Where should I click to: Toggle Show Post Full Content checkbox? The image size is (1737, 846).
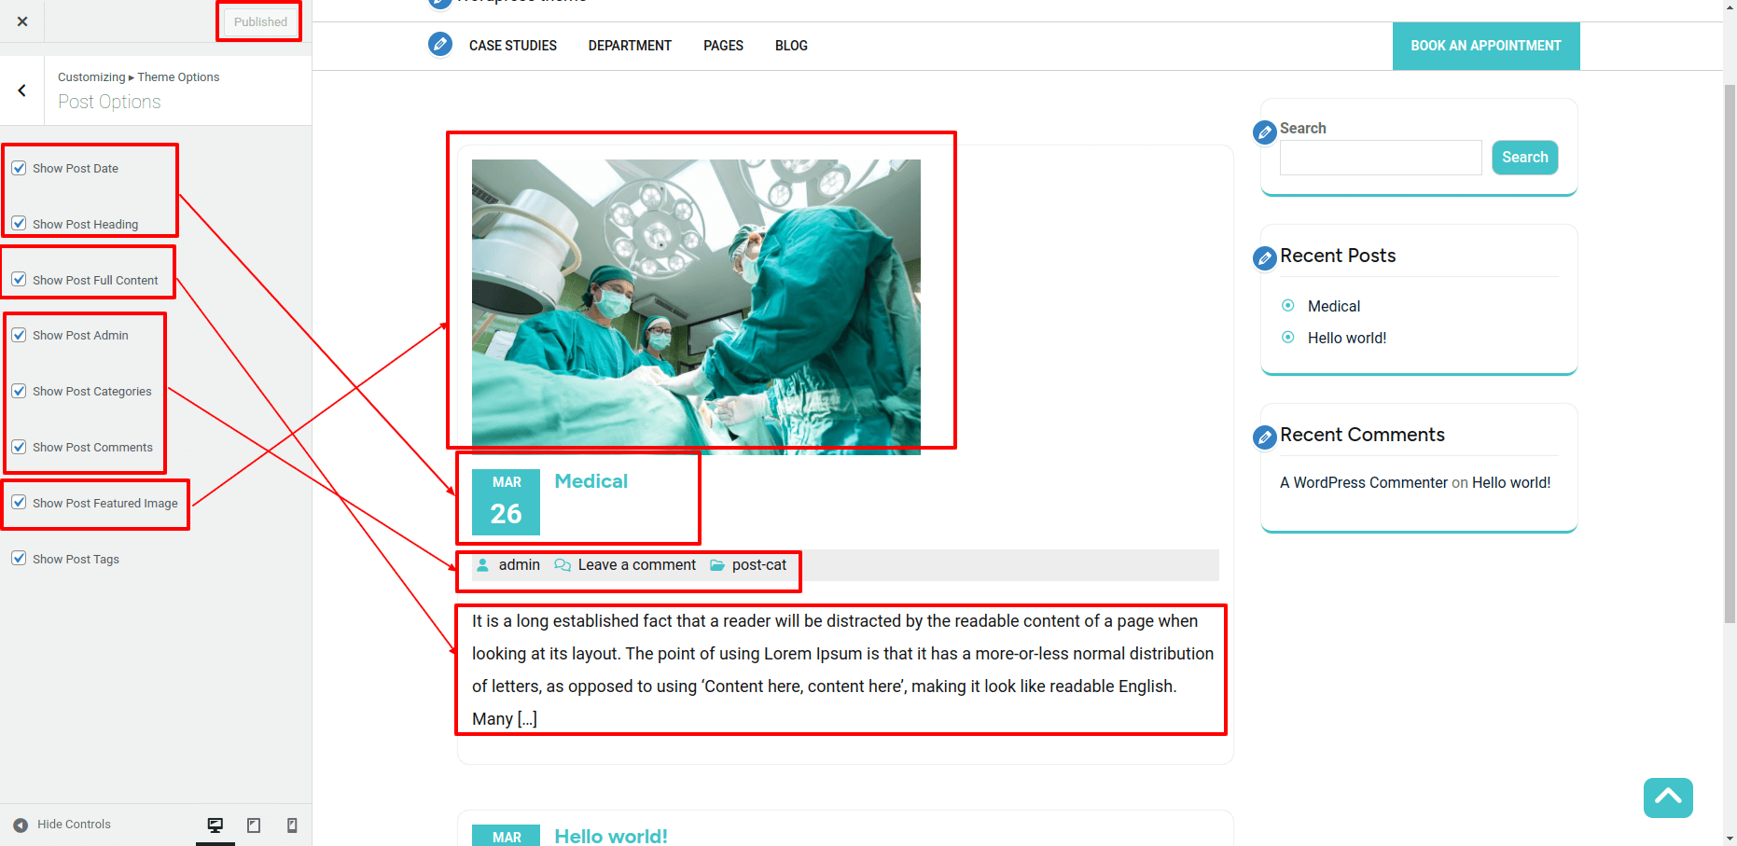19,280
